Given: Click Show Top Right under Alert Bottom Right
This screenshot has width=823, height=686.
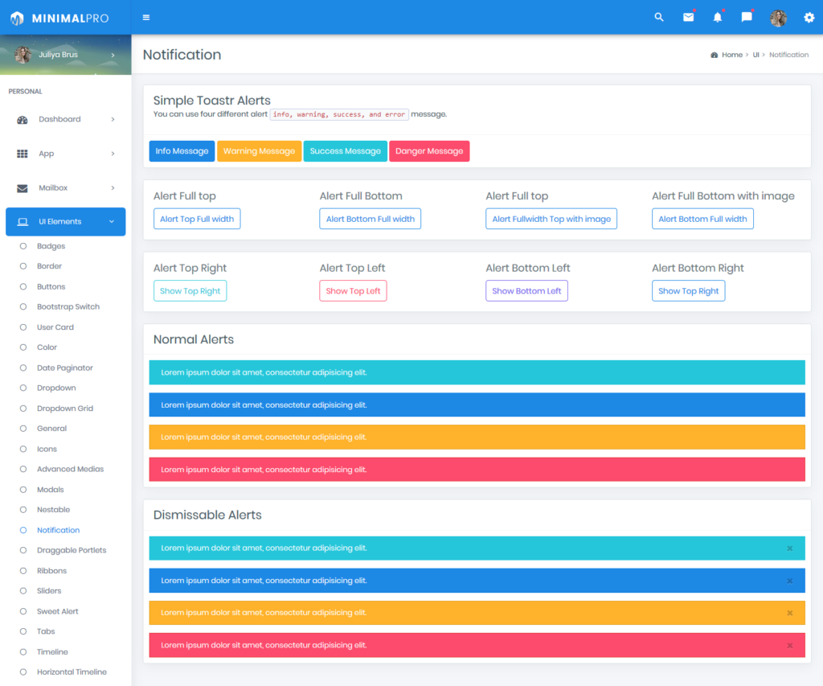Looking at the screenshot, I should tap(688, 291).
